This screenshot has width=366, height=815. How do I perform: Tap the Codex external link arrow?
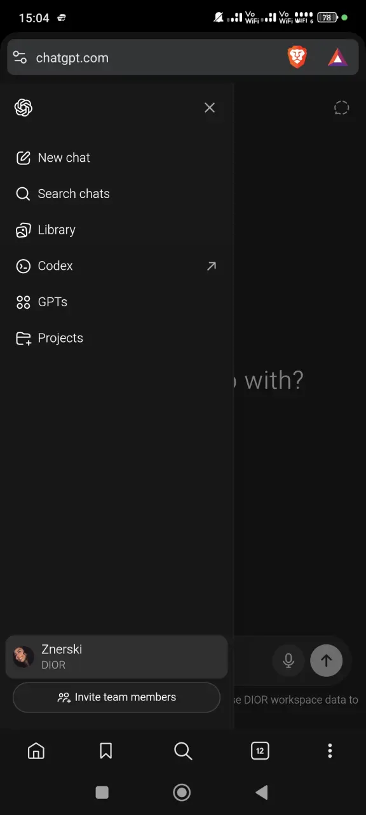212,266
